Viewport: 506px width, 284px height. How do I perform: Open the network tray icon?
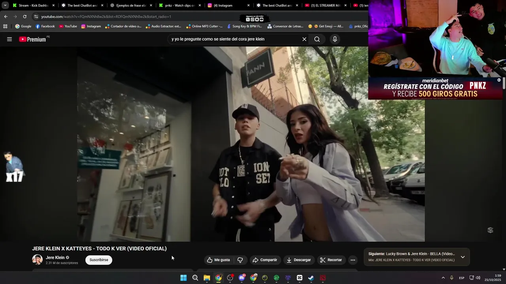(472, 278)
